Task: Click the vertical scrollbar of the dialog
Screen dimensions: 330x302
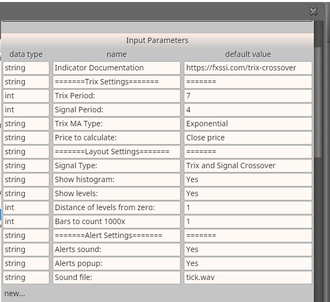Action: tap(318, 102)
